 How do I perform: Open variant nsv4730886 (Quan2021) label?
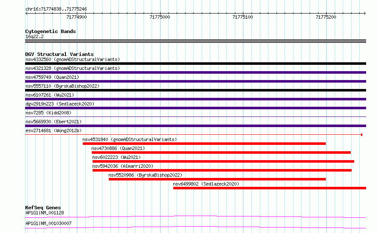tap(118, 148)
